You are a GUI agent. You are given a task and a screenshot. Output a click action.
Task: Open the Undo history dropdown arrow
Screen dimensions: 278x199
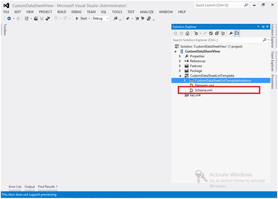60,19
